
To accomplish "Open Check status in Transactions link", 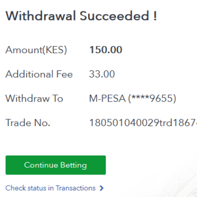I will point(50,188).
